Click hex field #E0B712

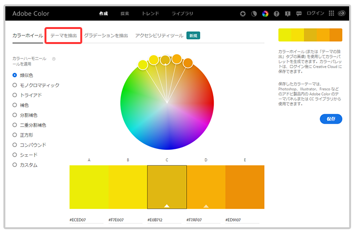tap(164, 220)
